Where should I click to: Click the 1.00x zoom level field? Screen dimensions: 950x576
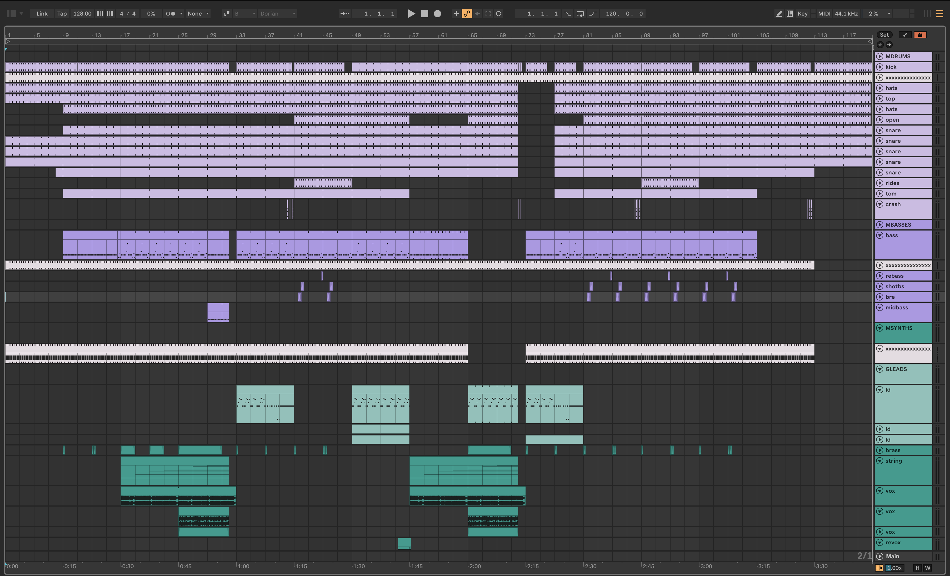(894, 567)
